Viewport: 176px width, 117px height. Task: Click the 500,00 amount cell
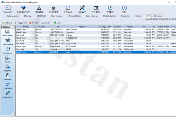point(143,41)
